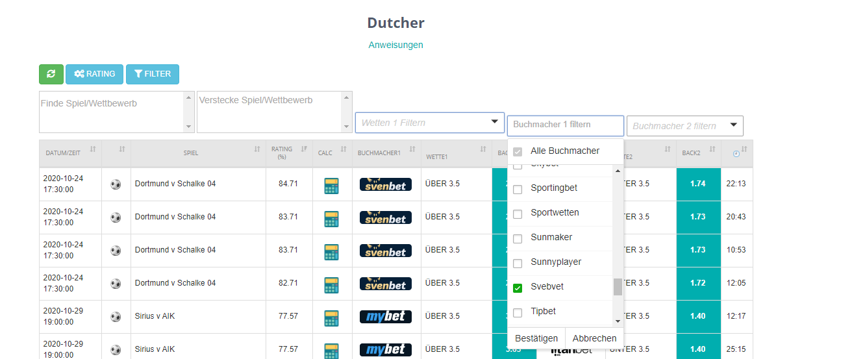Open calculator for Sirius row timed 25:15

tap(331, 351)
